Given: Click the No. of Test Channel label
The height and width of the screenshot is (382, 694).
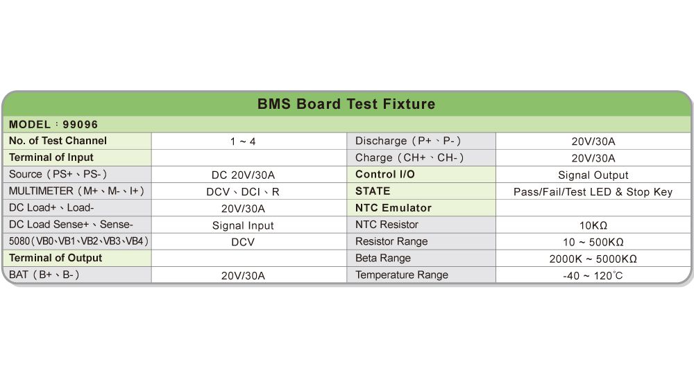Looking at the screenshot, I should pyautogui.click(x=58, y=141).
